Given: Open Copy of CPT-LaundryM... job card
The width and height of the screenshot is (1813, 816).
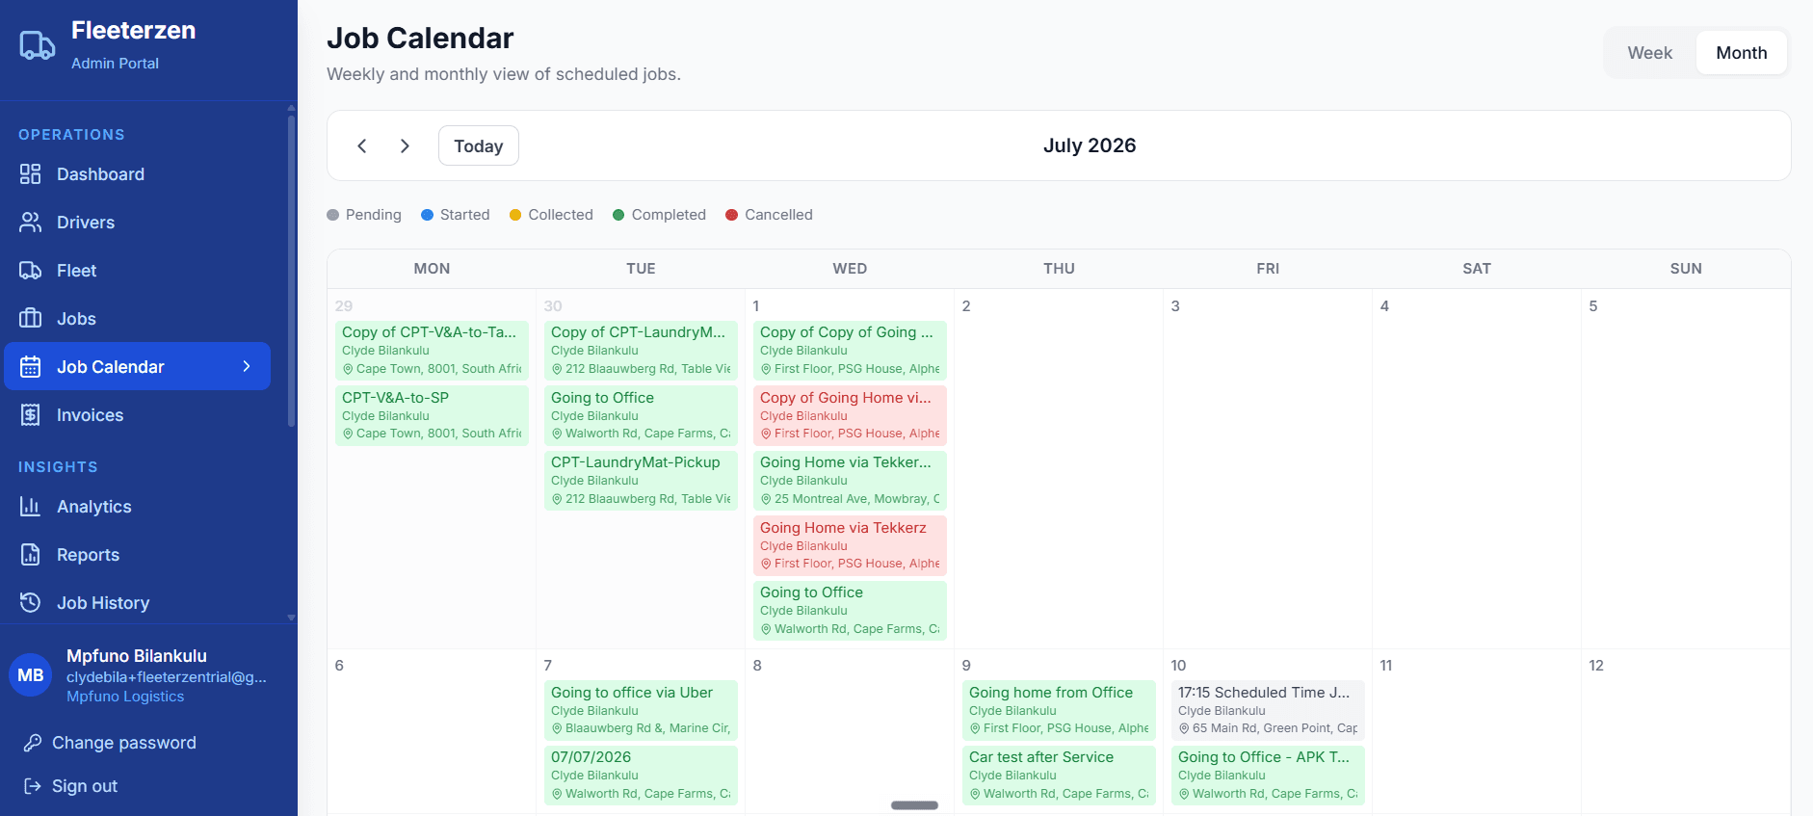Looking at the screenshot, I should pos(641,350).
